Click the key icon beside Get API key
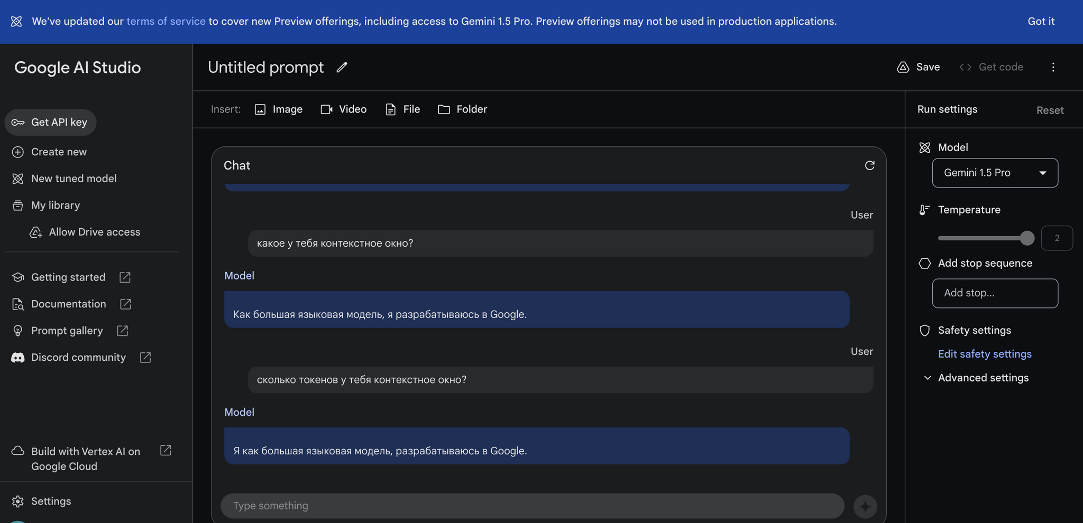 click(x=18, y=123)
